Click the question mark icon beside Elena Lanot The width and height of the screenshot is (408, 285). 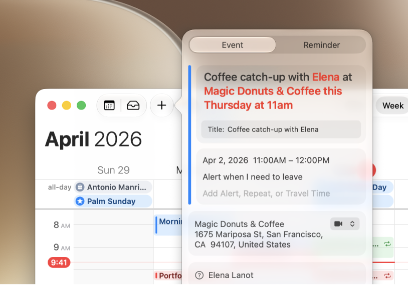[x=199, y=275]
